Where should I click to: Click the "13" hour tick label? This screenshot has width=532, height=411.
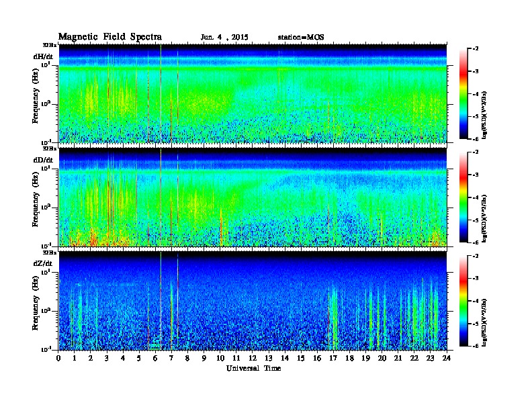[x=269, y=358]
